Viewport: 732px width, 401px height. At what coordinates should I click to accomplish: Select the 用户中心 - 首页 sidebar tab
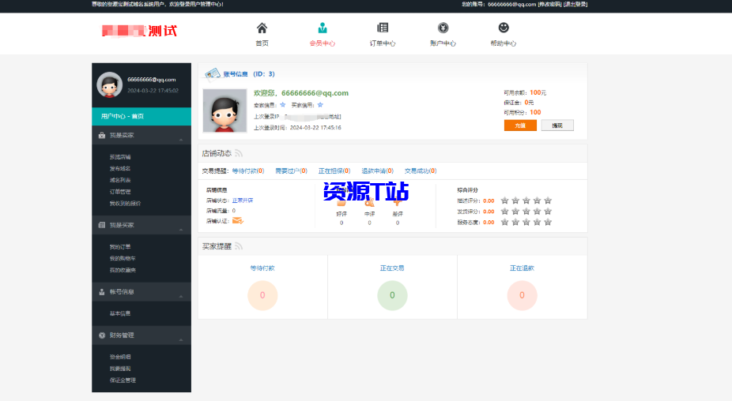point(141,116)
